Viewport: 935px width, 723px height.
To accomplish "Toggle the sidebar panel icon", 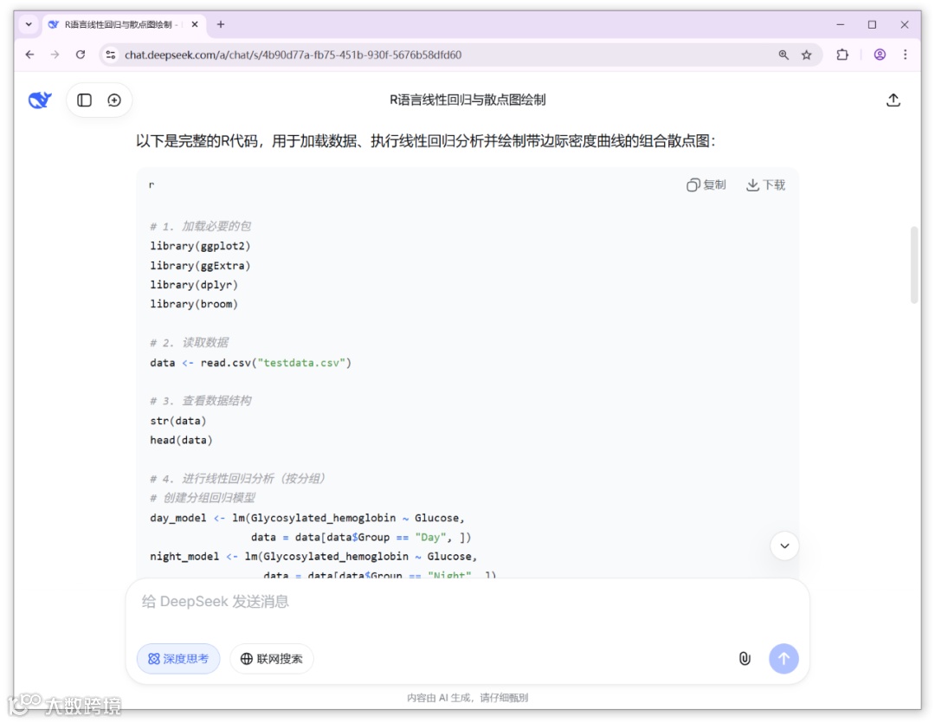I will pos(84,100).
